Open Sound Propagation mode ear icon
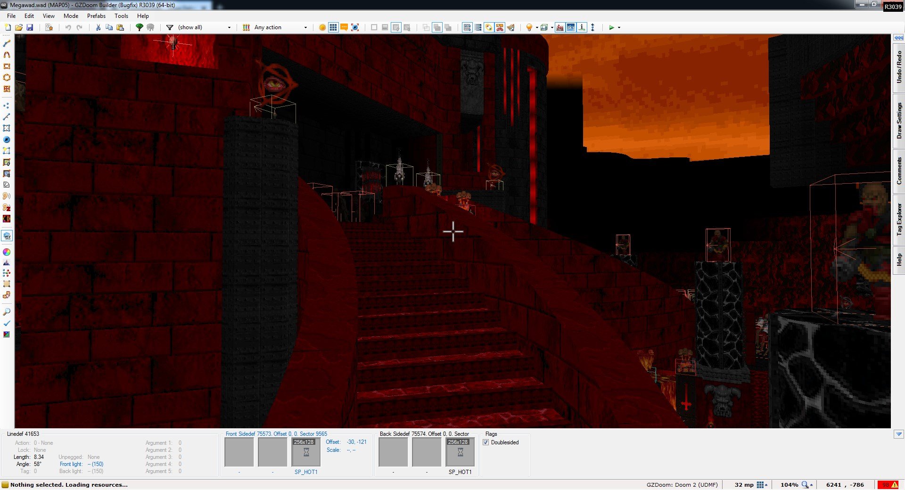Screen dimensions: 905x490 (x=7, y=196)
